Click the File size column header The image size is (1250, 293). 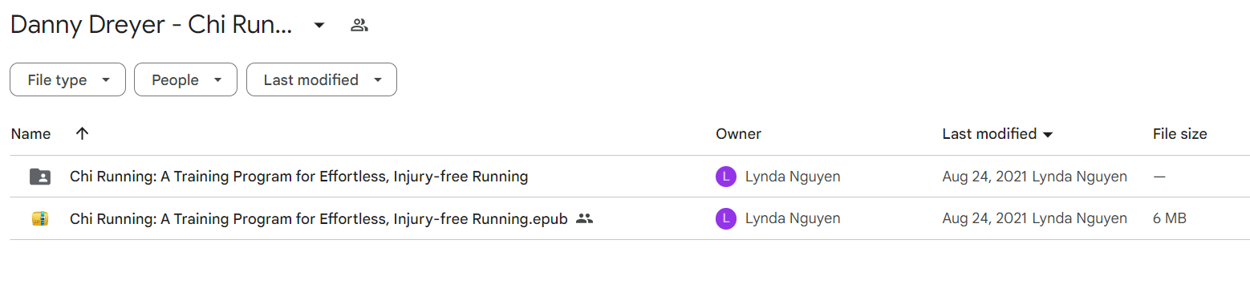(x=1179, y=134)
